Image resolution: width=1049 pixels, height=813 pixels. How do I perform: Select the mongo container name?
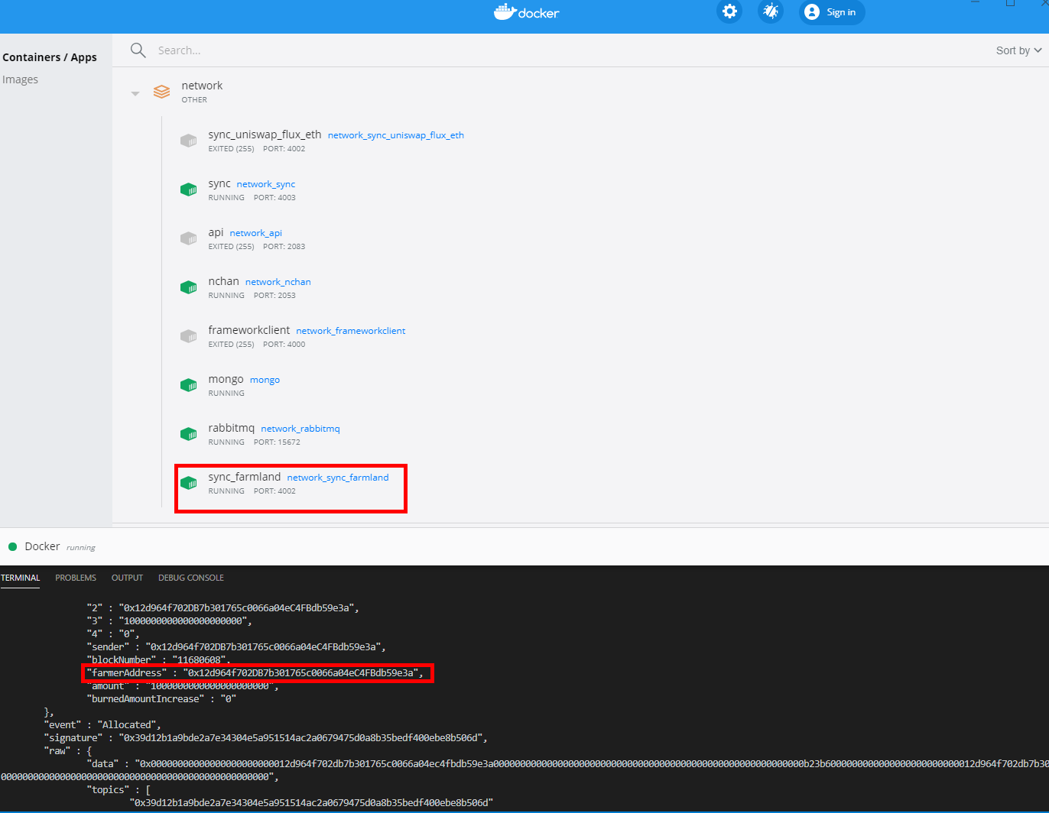click(226, 379)
